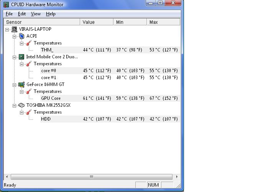
Task: Collapse the GeForce 8600M GT node
Action: pyautogui.click(x=14, y=85)
